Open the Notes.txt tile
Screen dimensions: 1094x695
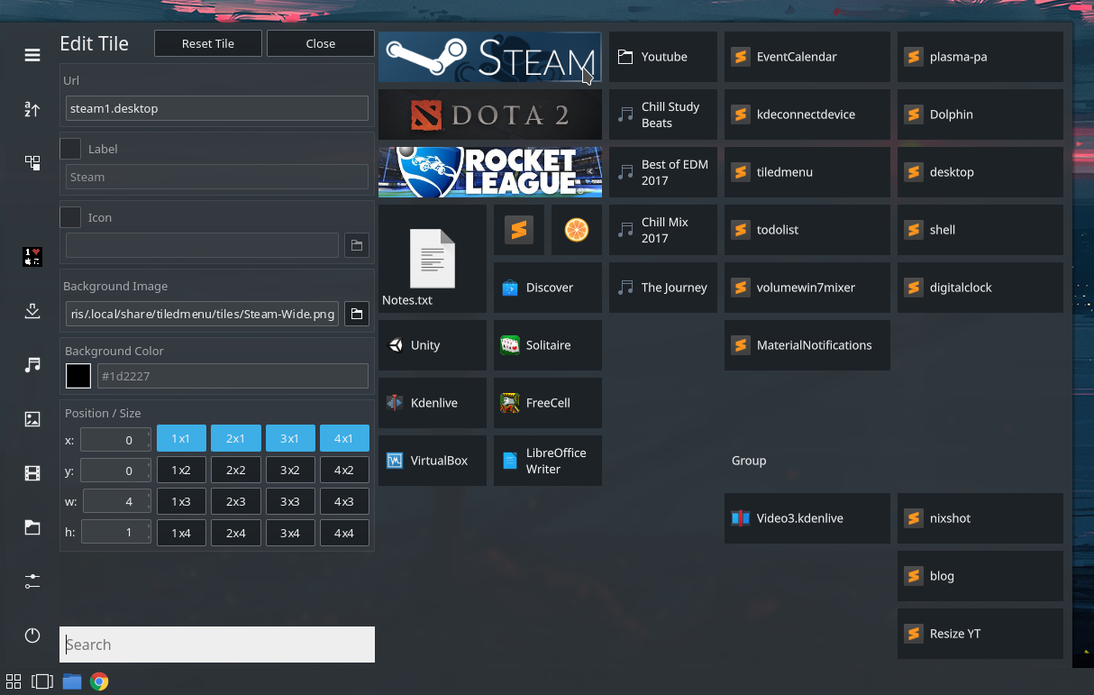click(433, 259)
